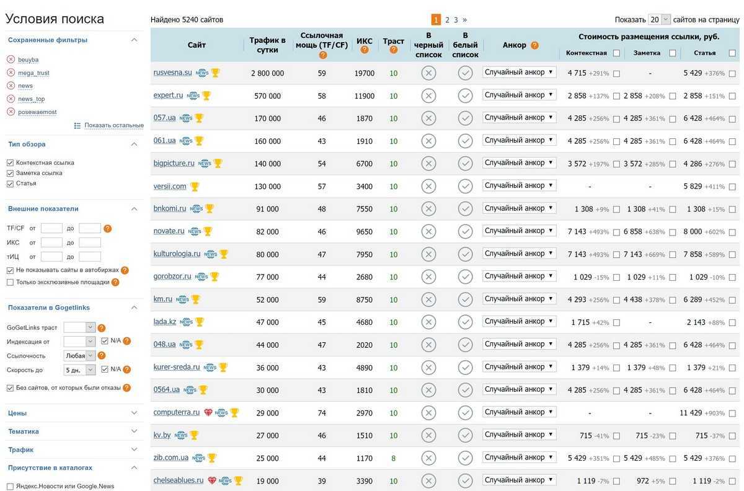
Task: Add rusvesna.su to the blacklist
Action: point(428,73)
